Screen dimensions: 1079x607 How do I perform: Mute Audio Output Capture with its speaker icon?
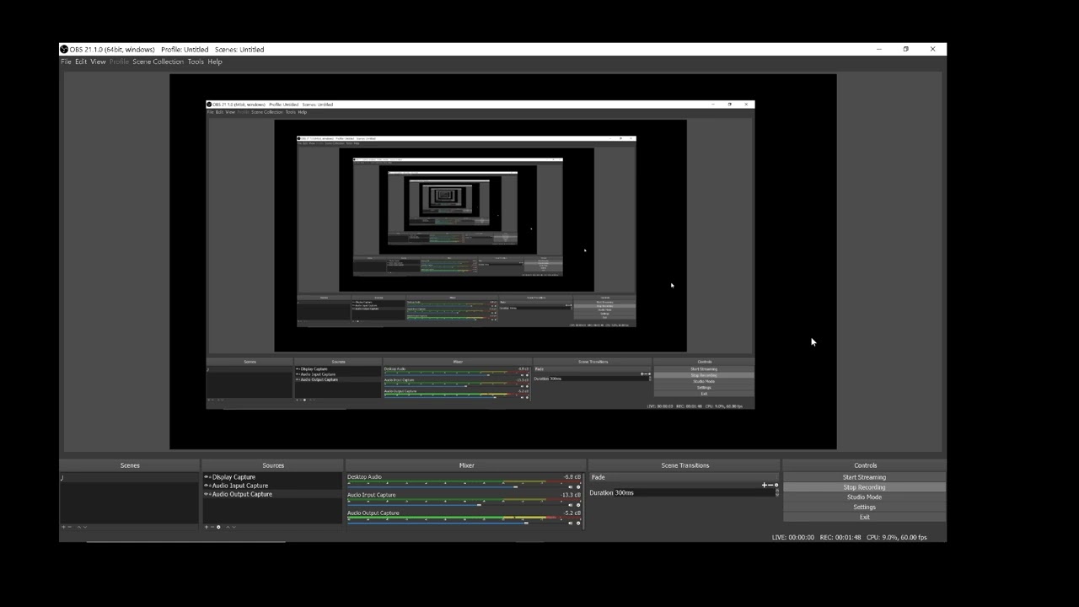571,523
